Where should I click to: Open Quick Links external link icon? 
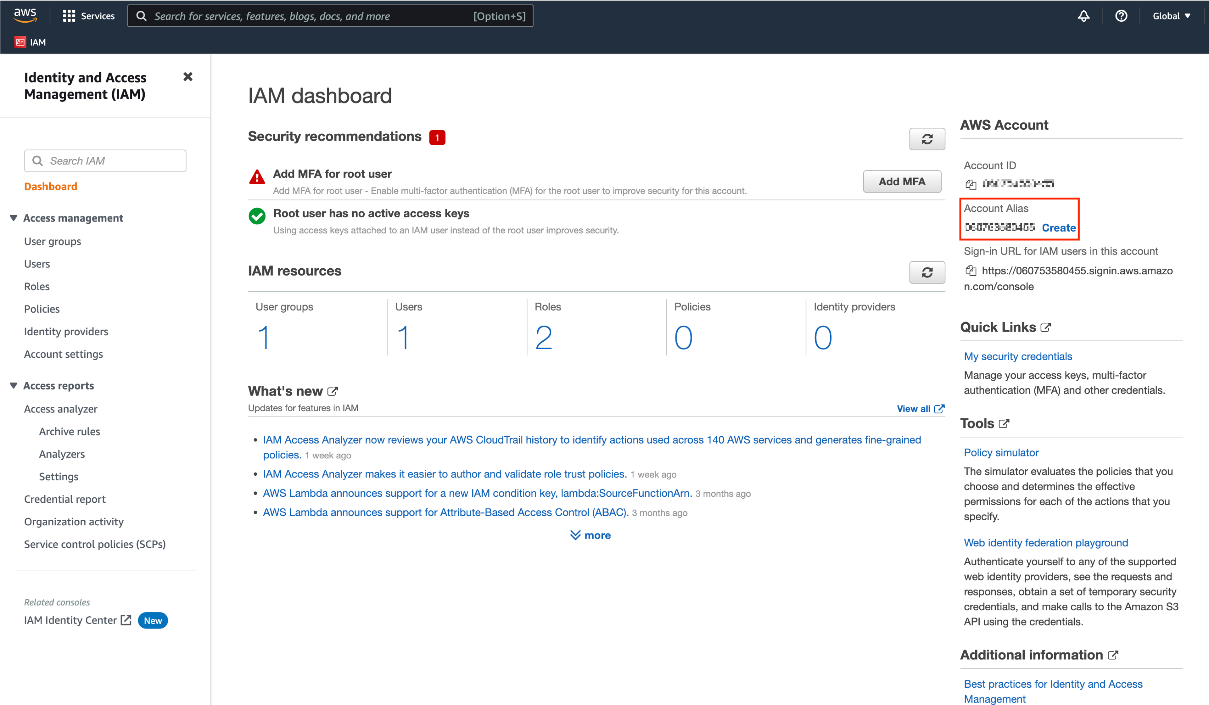pos(1046,328)
